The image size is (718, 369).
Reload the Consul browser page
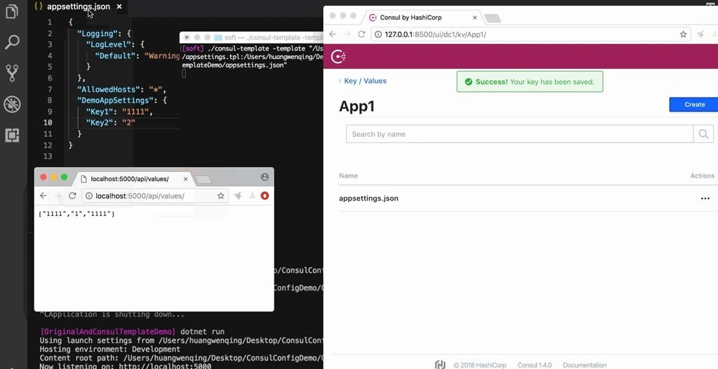click(x=361, y=34)
